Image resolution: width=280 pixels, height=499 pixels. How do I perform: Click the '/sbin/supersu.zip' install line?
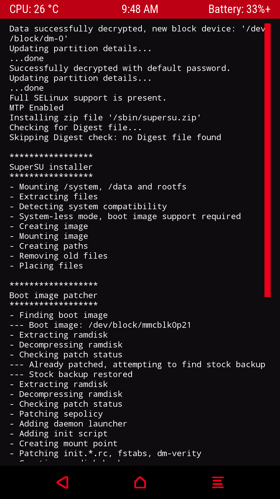tap(105, 117)
